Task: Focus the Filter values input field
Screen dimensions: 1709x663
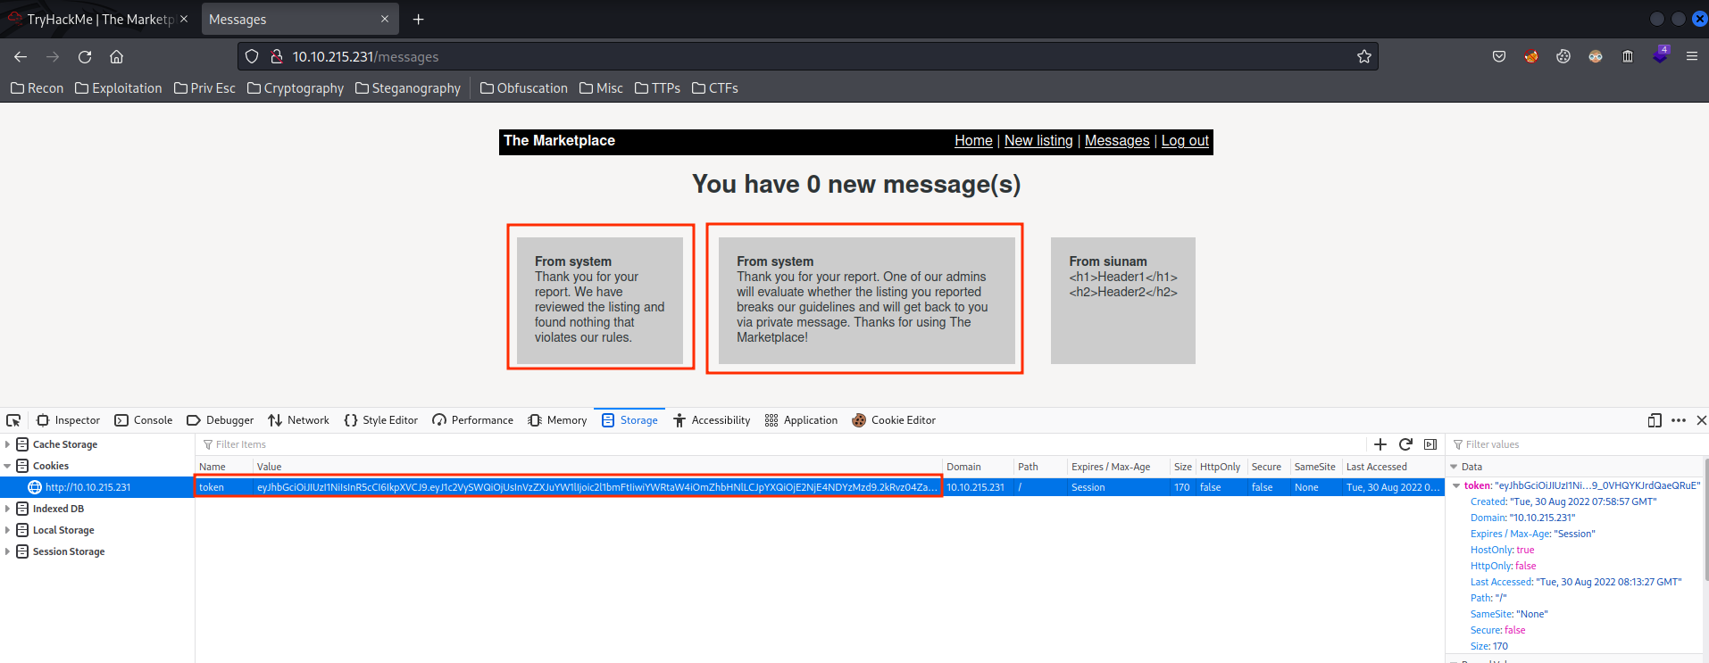Action: 1577,444
